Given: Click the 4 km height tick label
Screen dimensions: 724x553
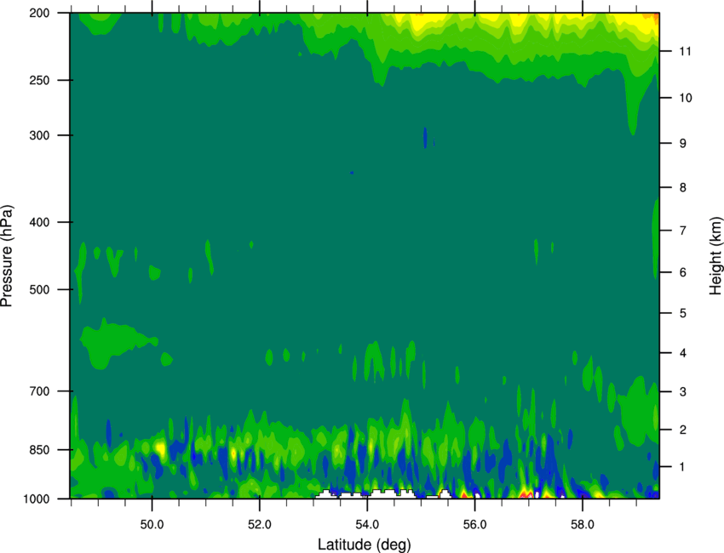Looking at the screenshot, I should click(x=683, y=353).
